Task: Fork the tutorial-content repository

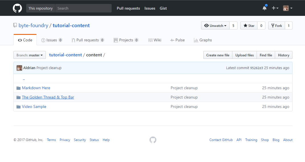Action: [277, 25]
